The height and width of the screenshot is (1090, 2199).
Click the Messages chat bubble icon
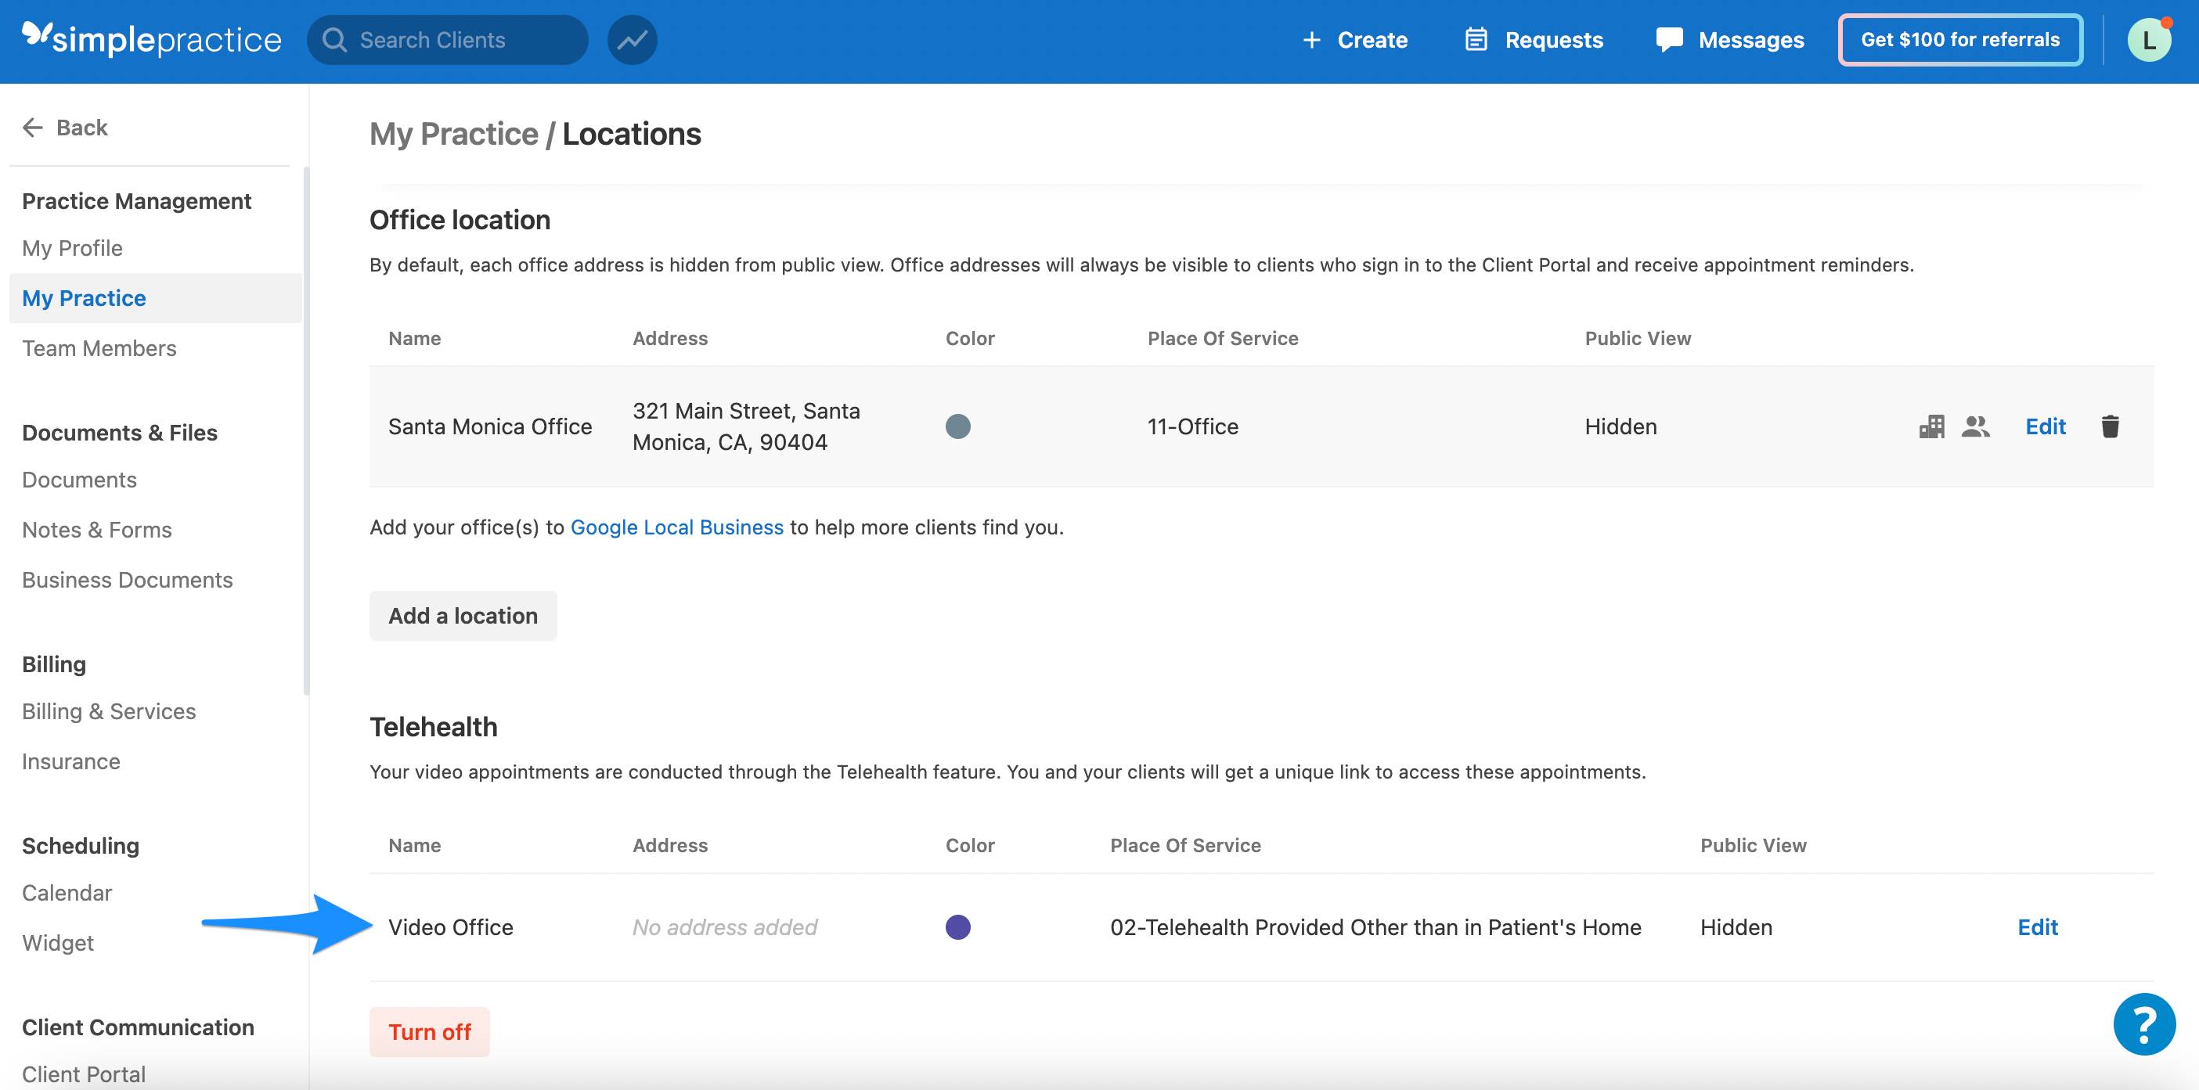1669,40
